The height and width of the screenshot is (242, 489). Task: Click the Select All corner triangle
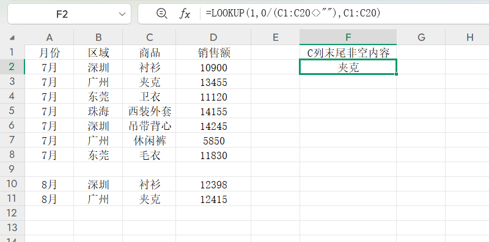tap(12, 38)
